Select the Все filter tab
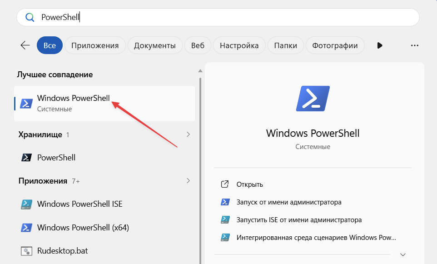Viewport: 437px width, 264px height. 50,45
